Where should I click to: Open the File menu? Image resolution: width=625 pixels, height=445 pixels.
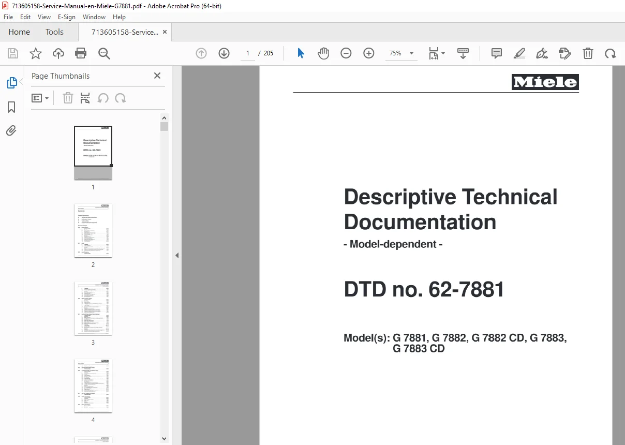tap(8, 17)
